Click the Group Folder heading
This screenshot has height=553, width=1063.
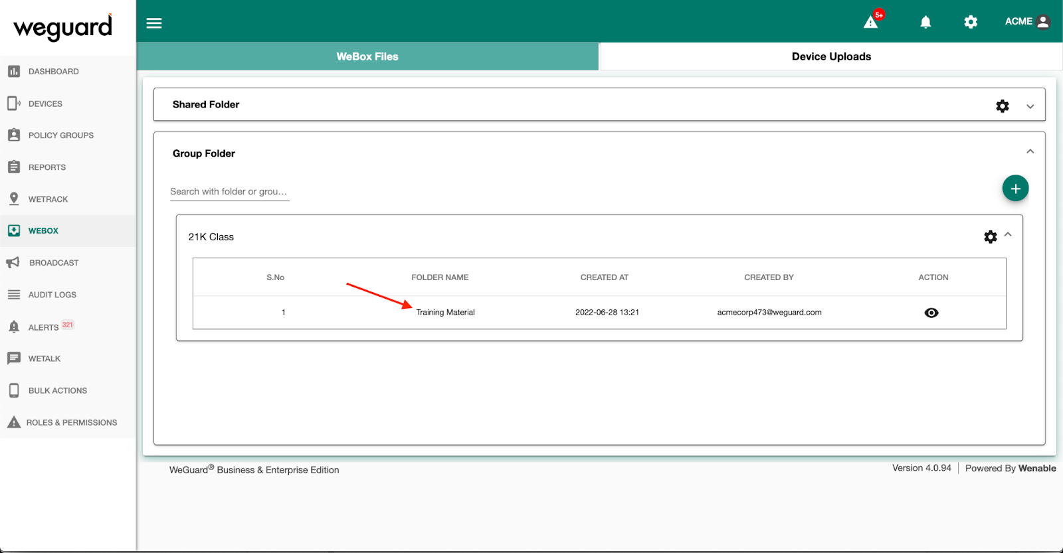204,153
